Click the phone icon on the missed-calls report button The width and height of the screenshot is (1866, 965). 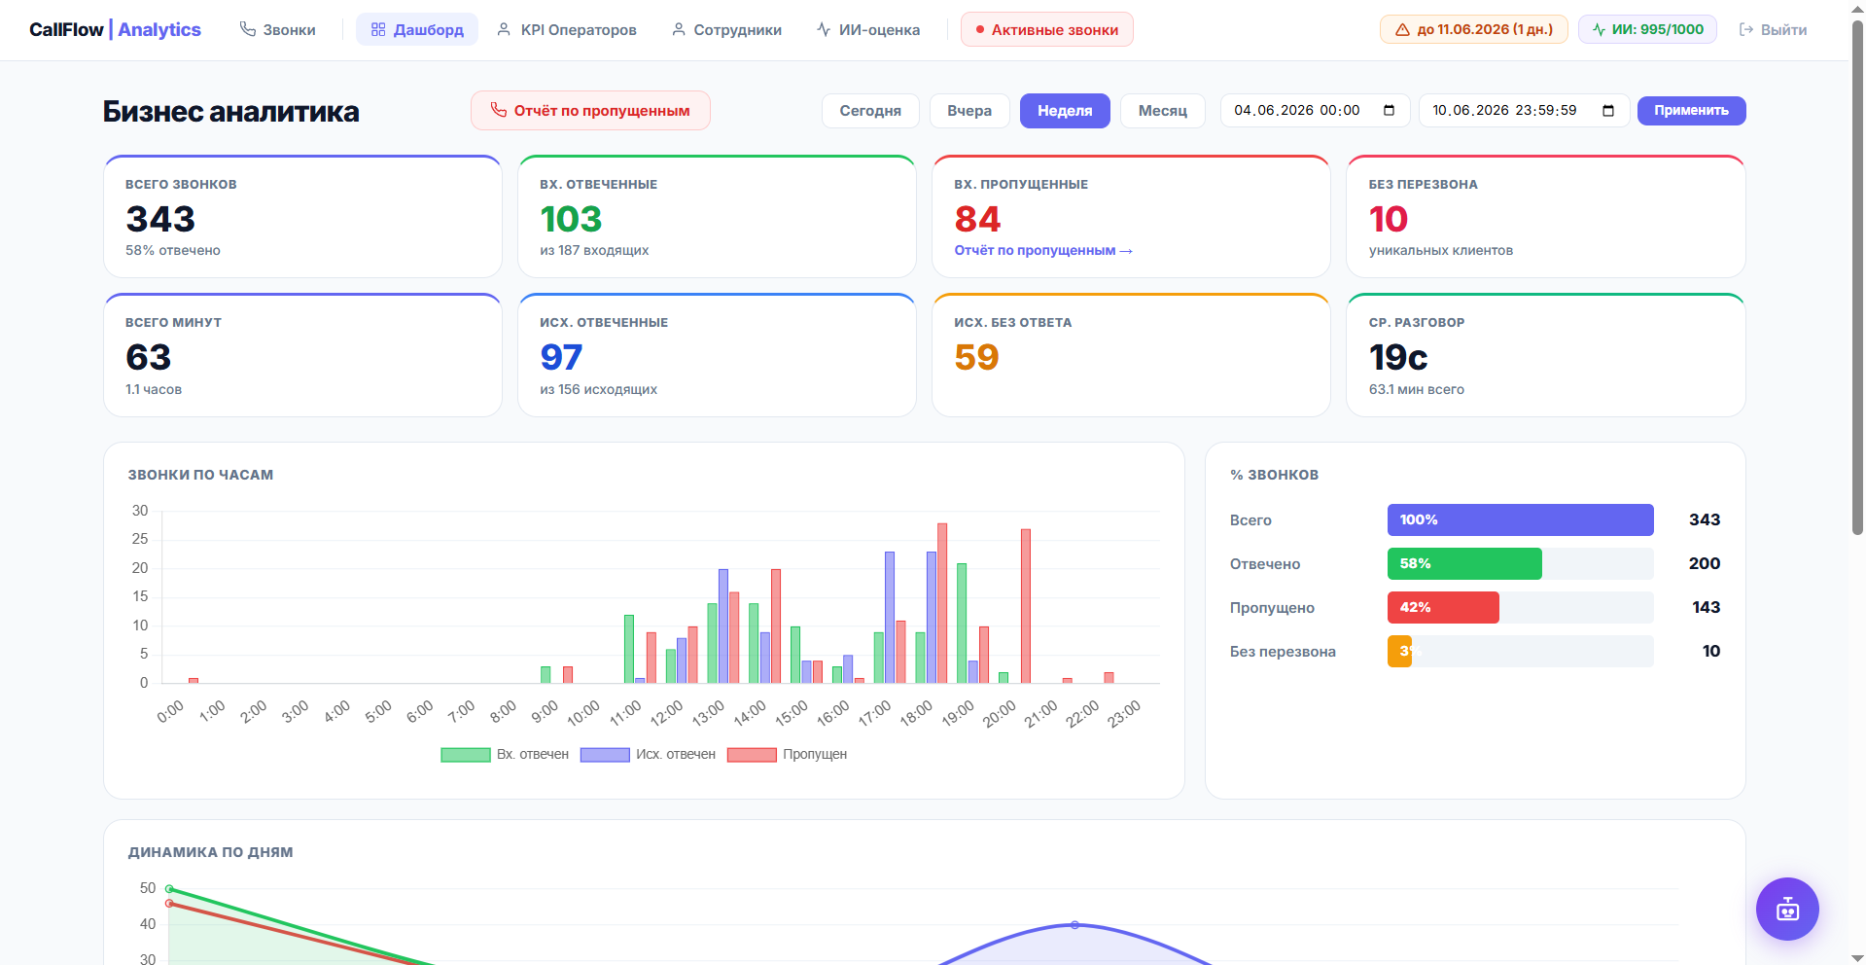coord(499,110)
